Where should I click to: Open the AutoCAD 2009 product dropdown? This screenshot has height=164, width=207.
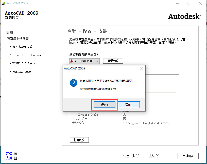pyautogui.click(x=84, y=61)
